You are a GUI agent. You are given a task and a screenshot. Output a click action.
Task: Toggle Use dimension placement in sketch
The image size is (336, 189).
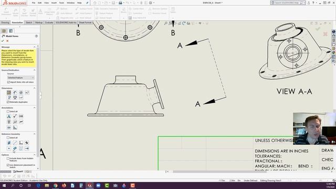8,165
